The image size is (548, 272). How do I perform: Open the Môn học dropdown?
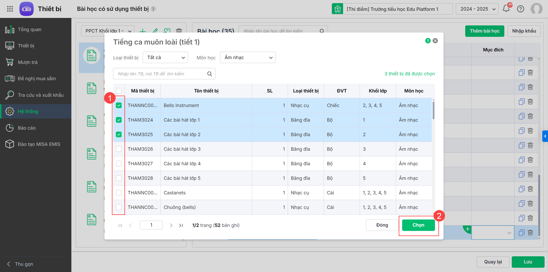(x=247, y=58)
